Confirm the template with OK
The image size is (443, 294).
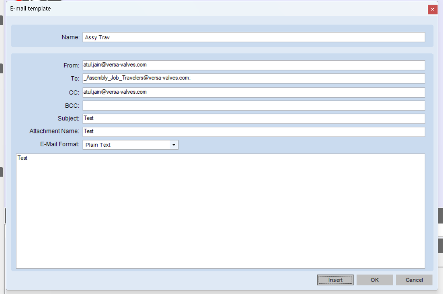click(x=374, y=280)
